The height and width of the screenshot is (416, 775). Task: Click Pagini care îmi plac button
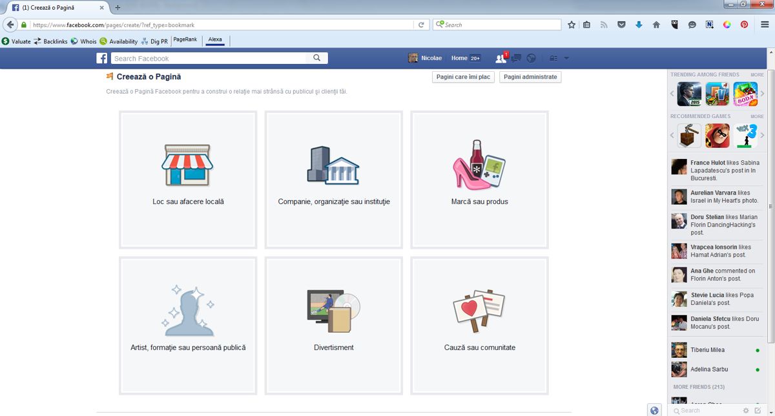(x=463, y=77)
